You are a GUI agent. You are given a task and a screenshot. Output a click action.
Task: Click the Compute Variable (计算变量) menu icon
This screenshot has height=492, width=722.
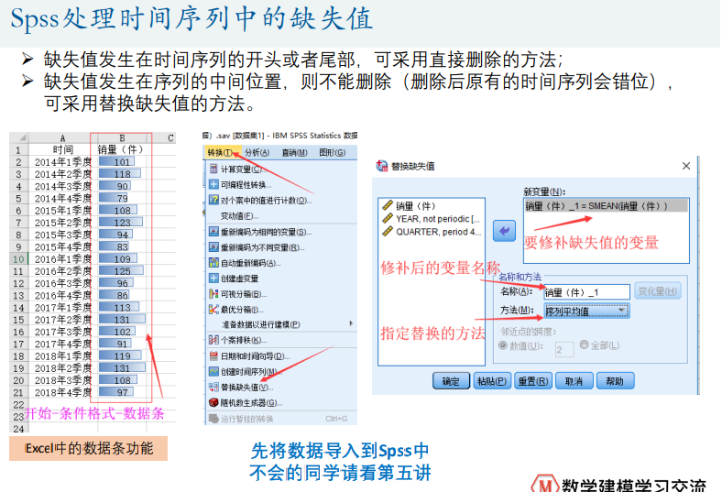213,169
